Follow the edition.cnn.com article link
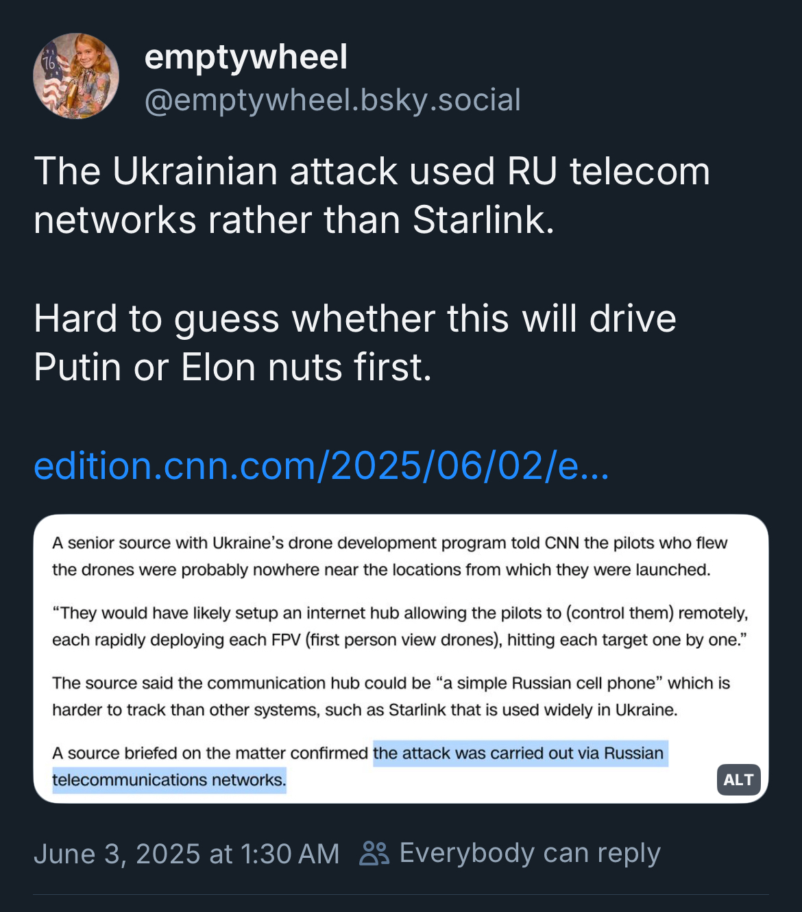Viewport: 802px width, 912px height. (321, 466)
